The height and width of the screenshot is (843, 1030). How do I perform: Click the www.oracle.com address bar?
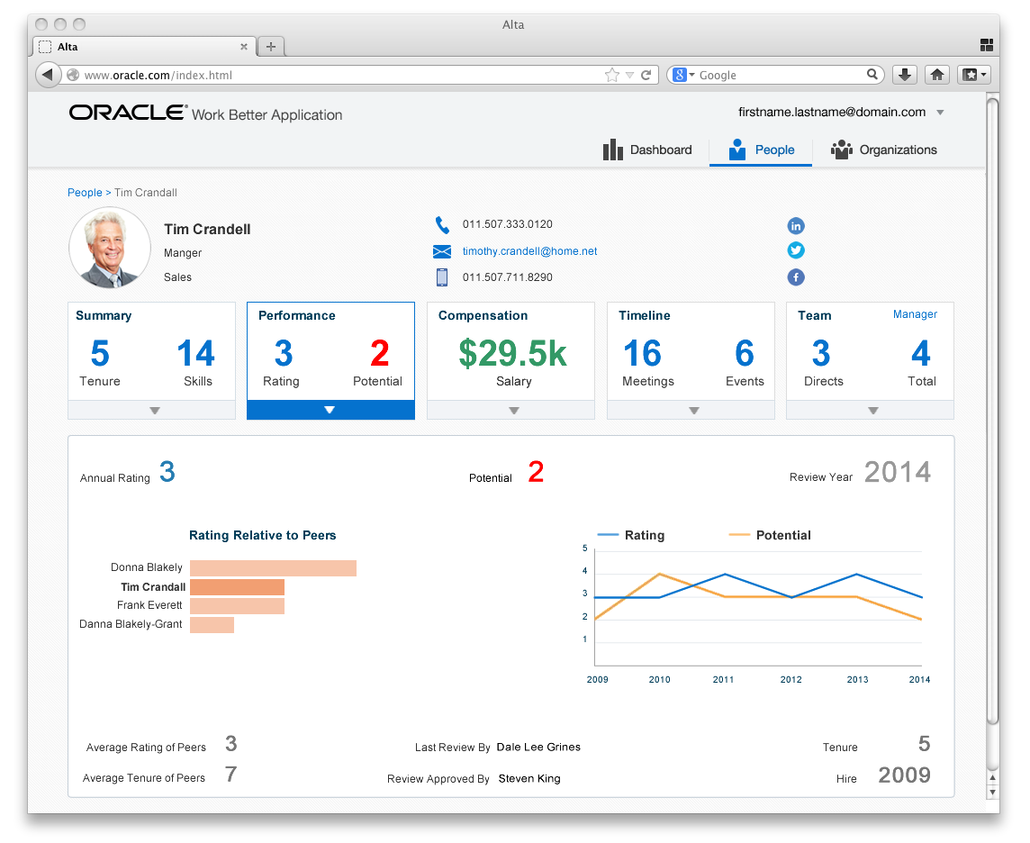pos(341,75)
